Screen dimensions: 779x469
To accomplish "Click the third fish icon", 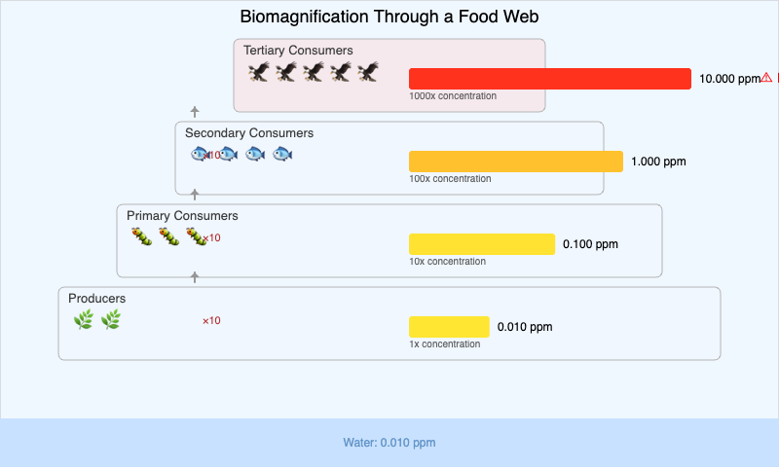I will point(255,155).
